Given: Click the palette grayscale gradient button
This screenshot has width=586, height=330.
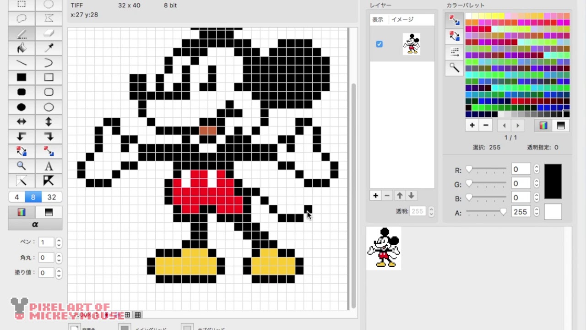Looking at the screenshot, I should 561,126.
